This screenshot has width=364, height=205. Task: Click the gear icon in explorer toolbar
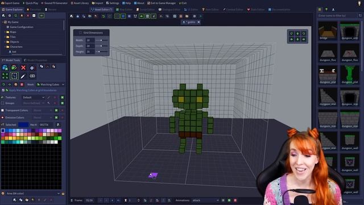pyautogui.click(x=10, y=15)
